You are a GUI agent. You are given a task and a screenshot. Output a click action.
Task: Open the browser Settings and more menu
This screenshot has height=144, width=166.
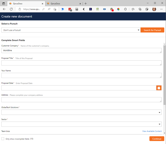point(161,9)
